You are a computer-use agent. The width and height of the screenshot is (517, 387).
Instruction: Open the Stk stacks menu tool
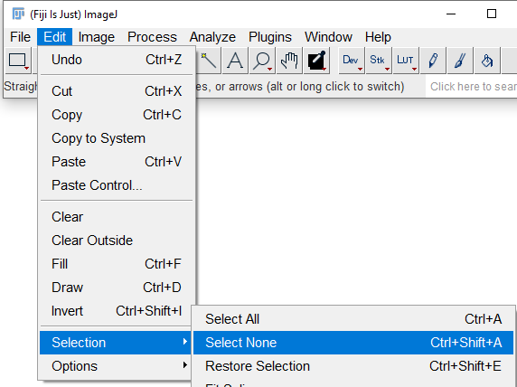tap(379, 61)
